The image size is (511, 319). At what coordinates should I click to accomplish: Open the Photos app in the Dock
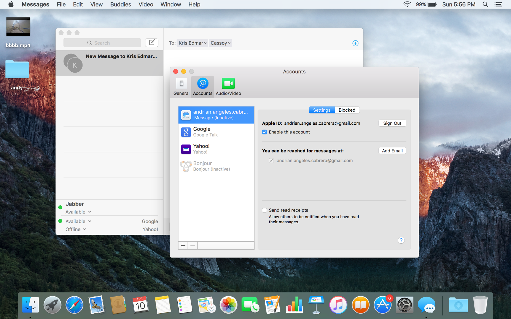pyautogui.click(x=229, y=305)
